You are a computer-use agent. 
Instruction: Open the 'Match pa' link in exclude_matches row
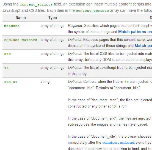(143, 46)
